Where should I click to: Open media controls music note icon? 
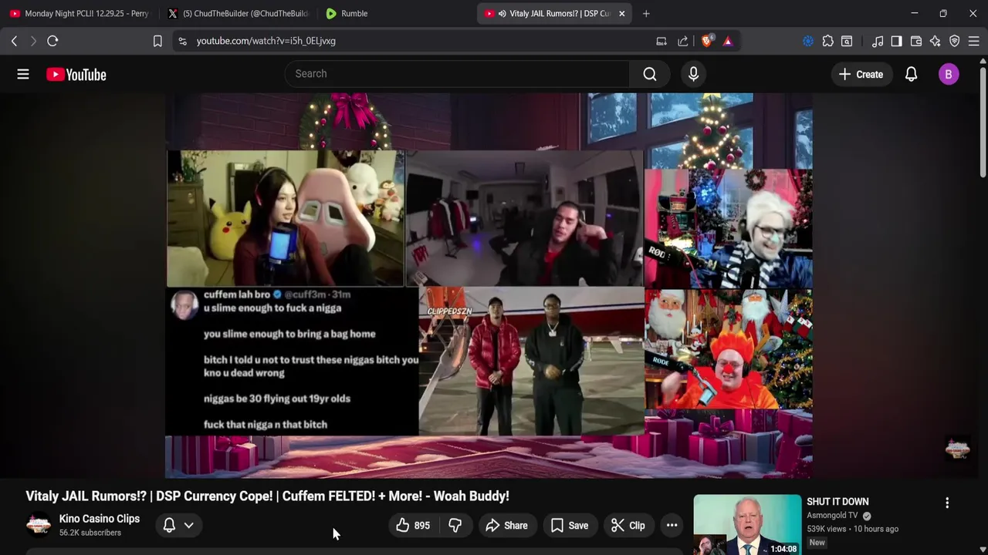[x=878, y=41]
